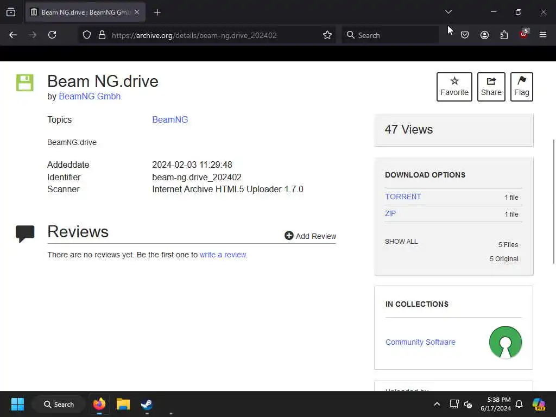Click the 5 Original files text
The height and width of the screenshot is (417, 556).
pos(504,259)
